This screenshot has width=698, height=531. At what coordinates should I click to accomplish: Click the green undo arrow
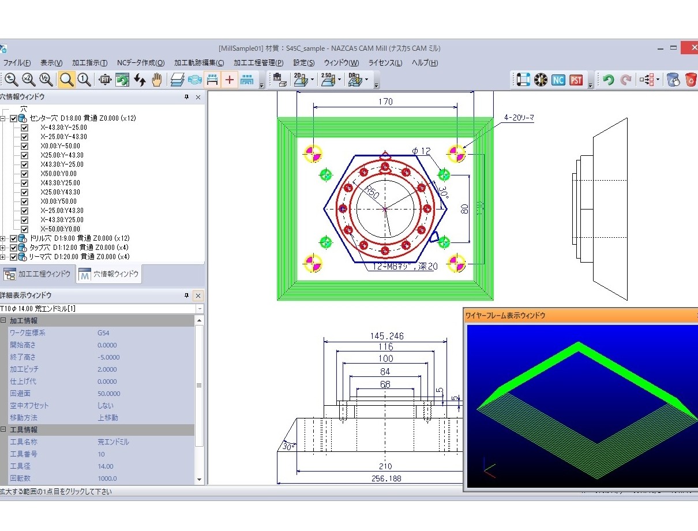click(608, 80)
